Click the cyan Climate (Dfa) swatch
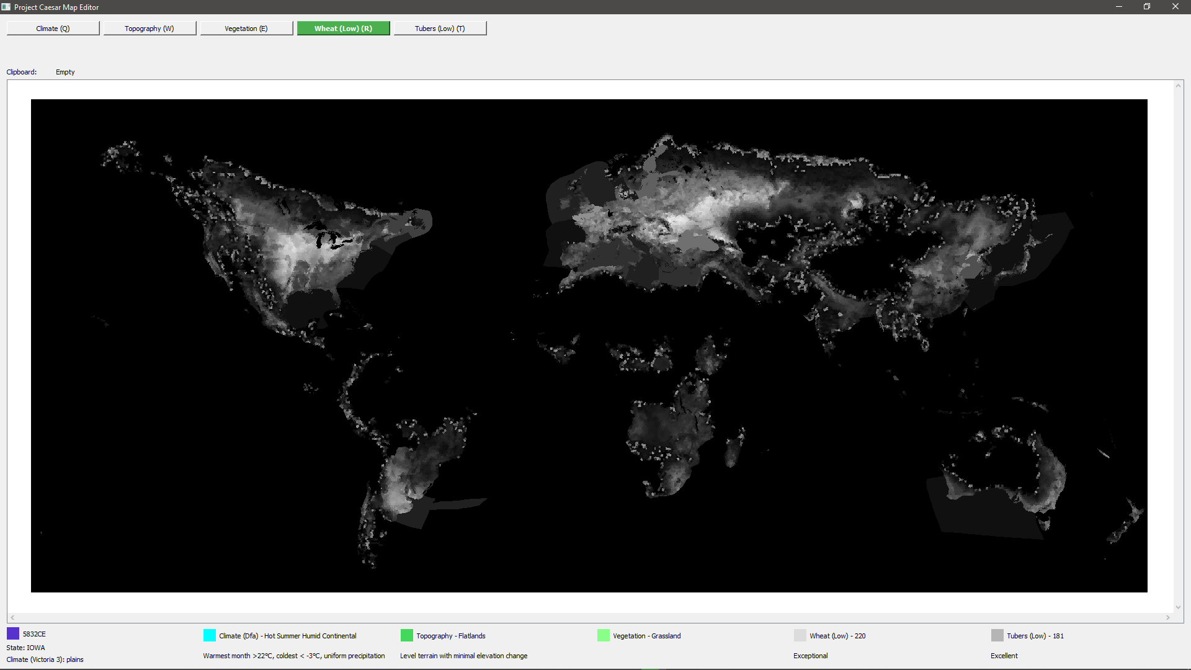Screen dimensions: 1191x670 (x=210, y=635)
